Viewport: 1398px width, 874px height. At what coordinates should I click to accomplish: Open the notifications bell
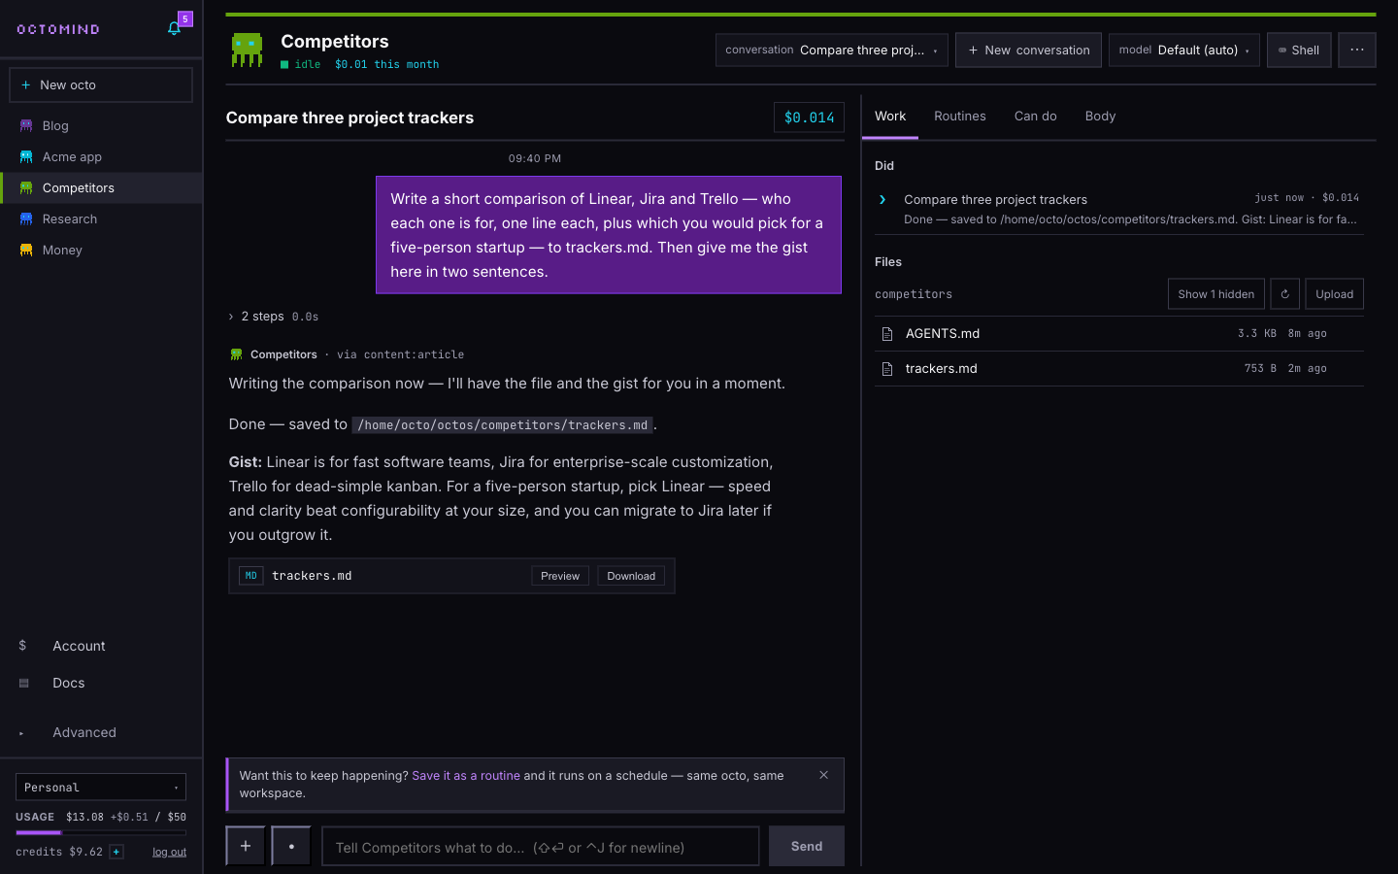pos(174,28)
